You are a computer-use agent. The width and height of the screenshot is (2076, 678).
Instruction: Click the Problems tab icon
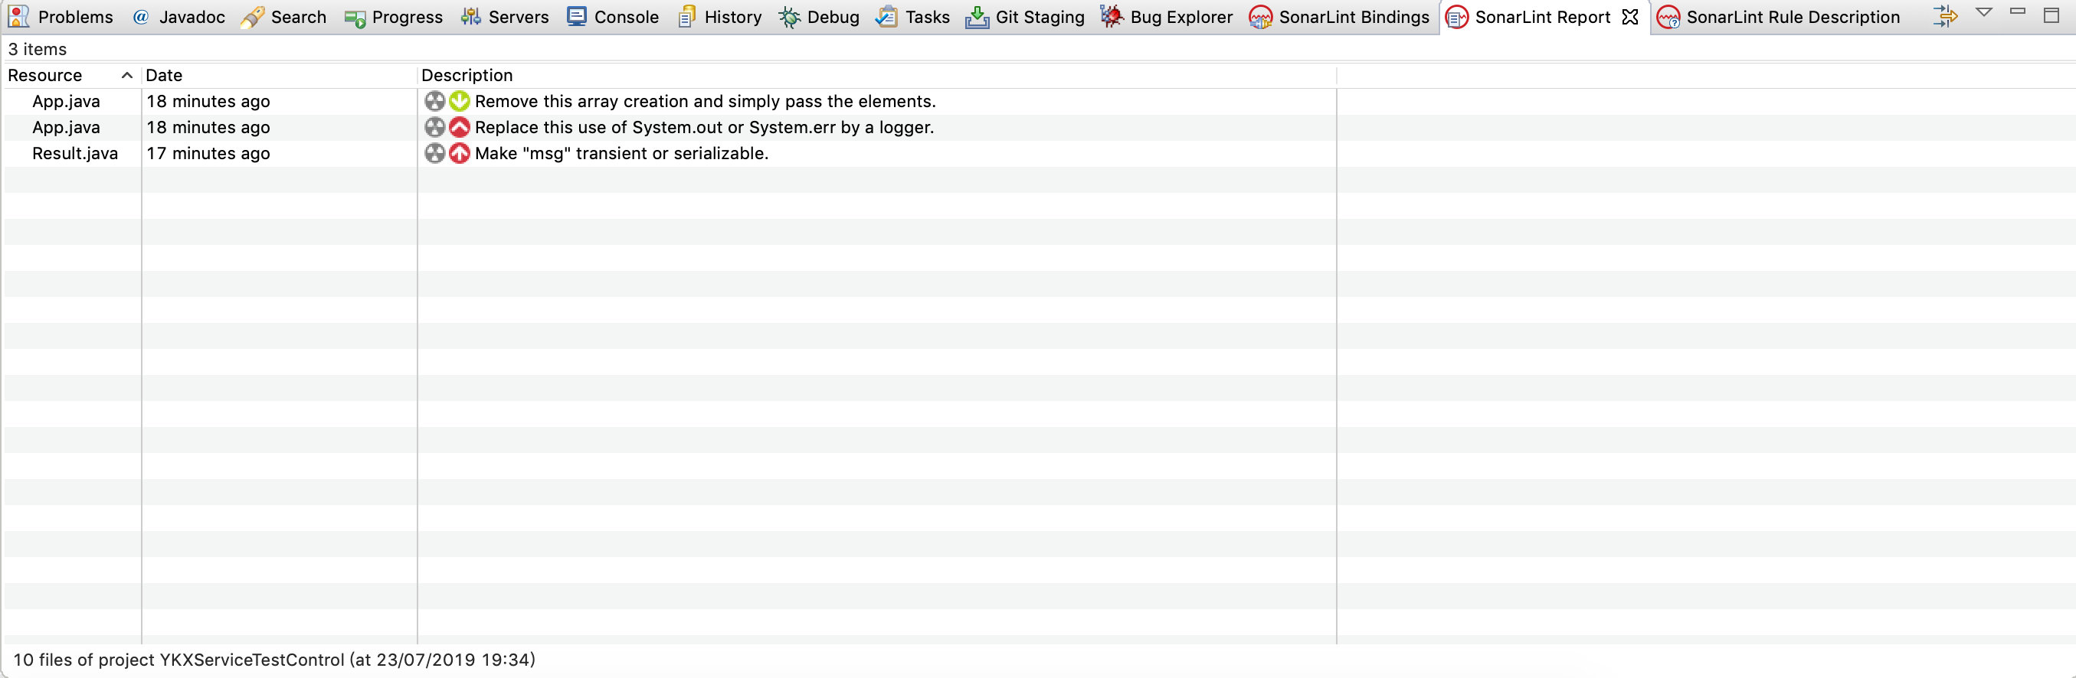point(18,16)
